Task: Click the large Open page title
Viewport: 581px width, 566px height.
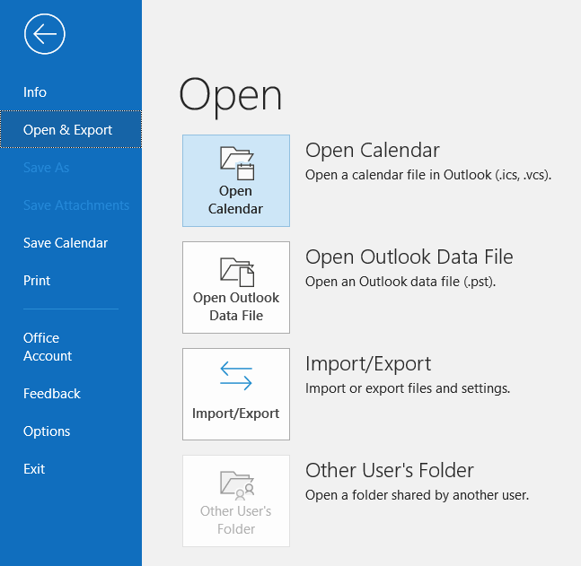Action: 231,97
